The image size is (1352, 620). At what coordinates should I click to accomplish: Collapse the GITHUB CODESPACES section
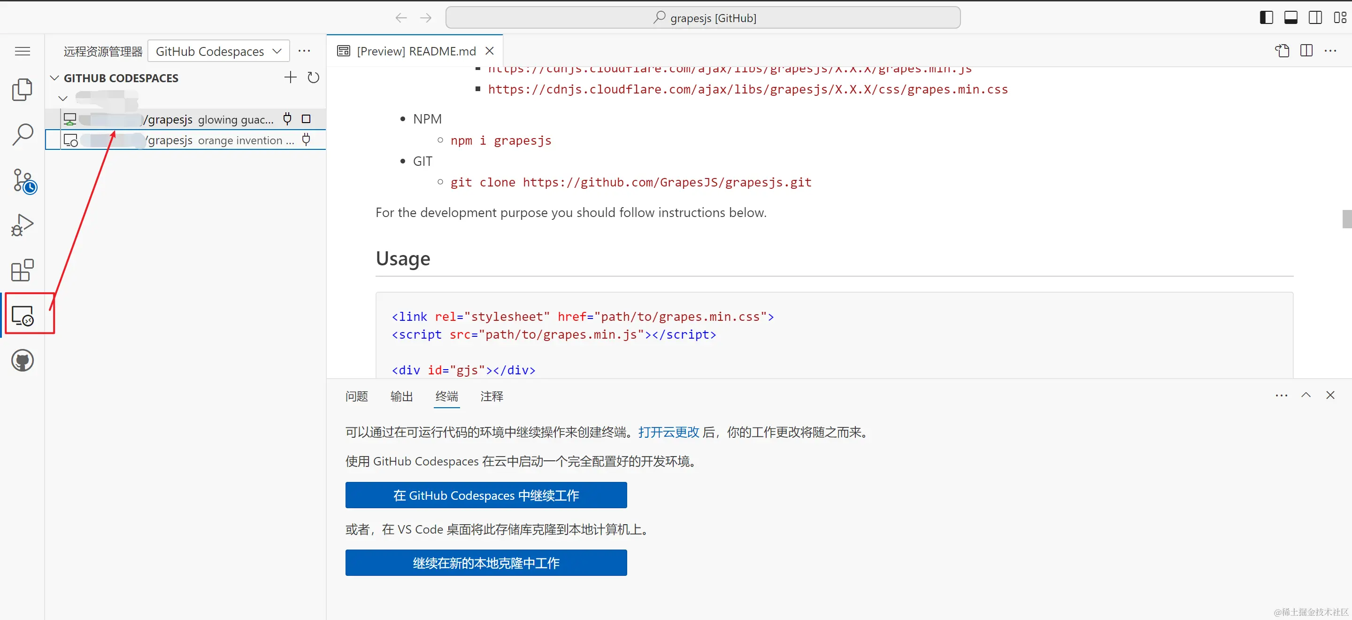[54, 78]
